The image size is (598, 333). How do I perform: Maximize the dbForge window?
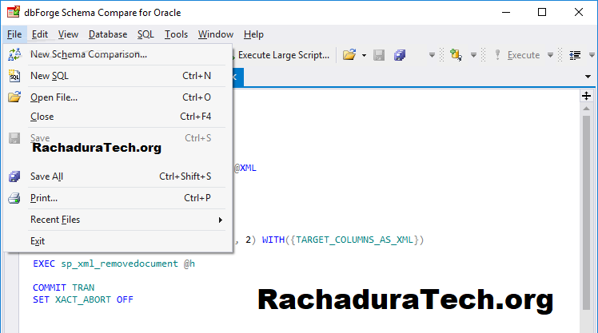click(x=542, y=12)
